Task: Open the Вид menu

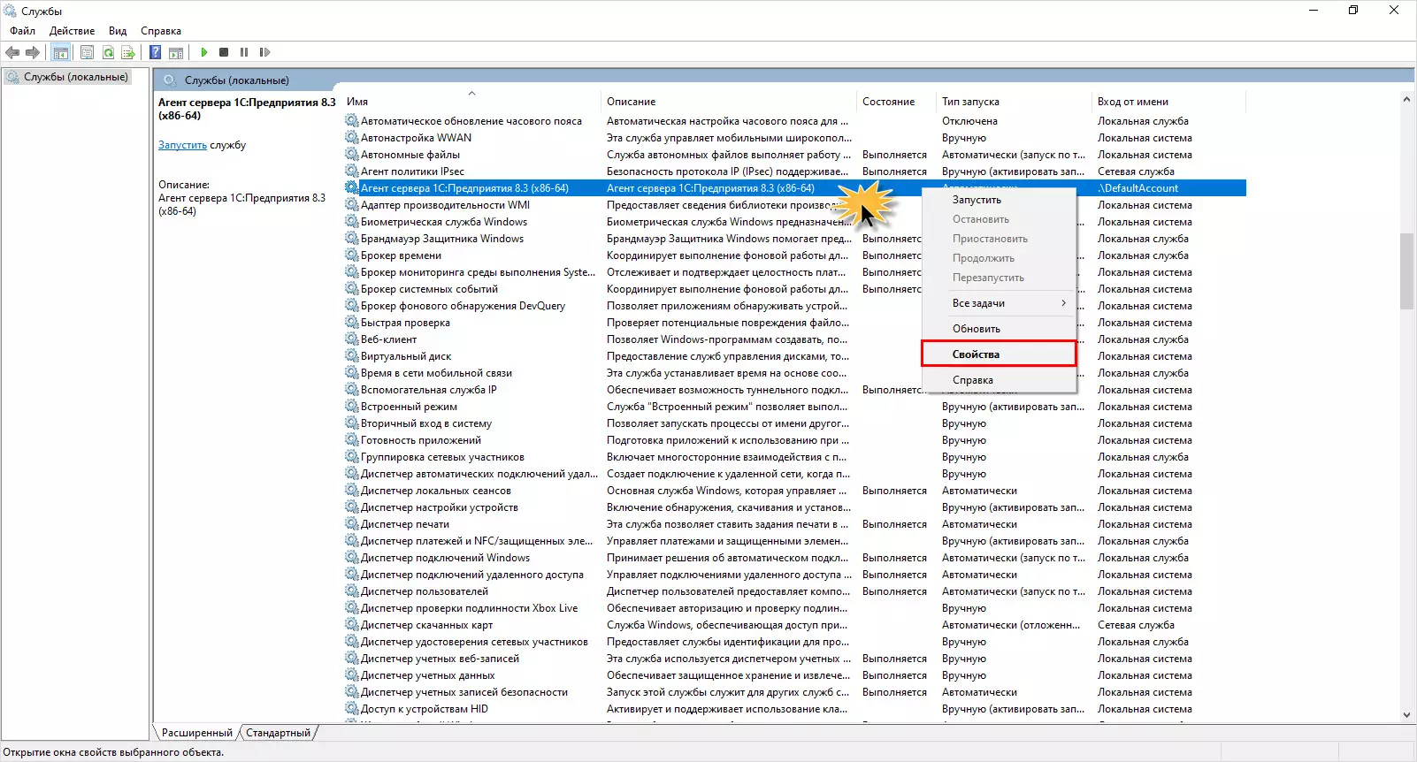Action: [x=118, y=31]
